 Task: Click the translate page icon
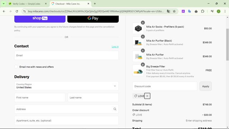click(x=169, y=11)
